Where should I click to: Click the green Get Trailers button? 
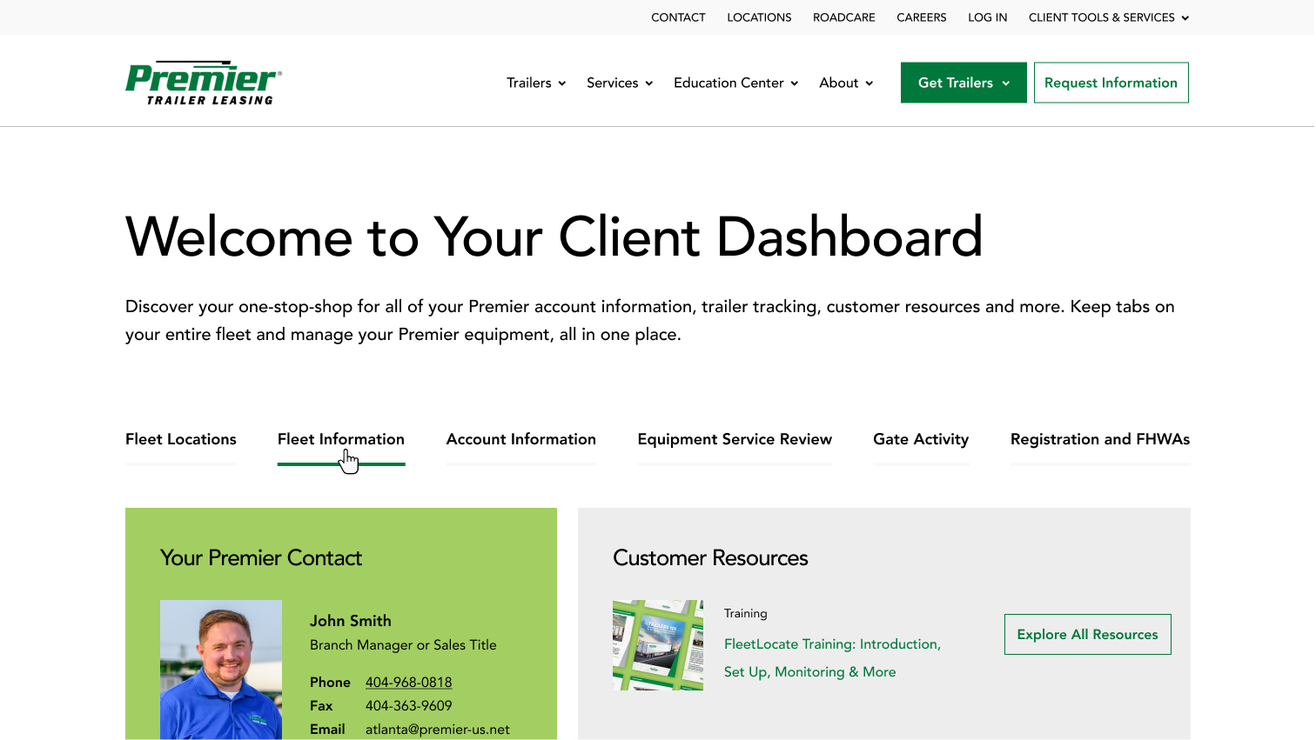tap(963, 83)
